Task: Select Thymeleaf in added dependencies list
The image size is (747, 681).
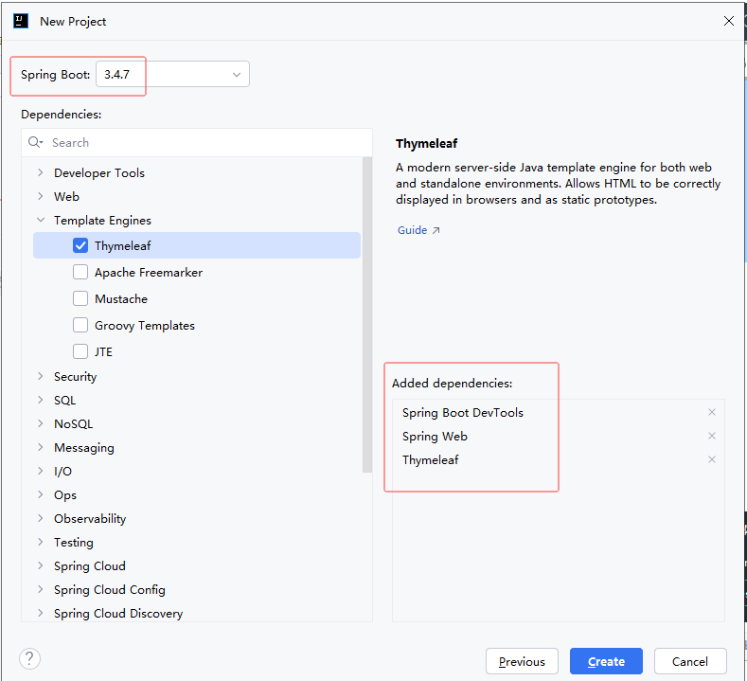Action: click(x=430, y=460)
